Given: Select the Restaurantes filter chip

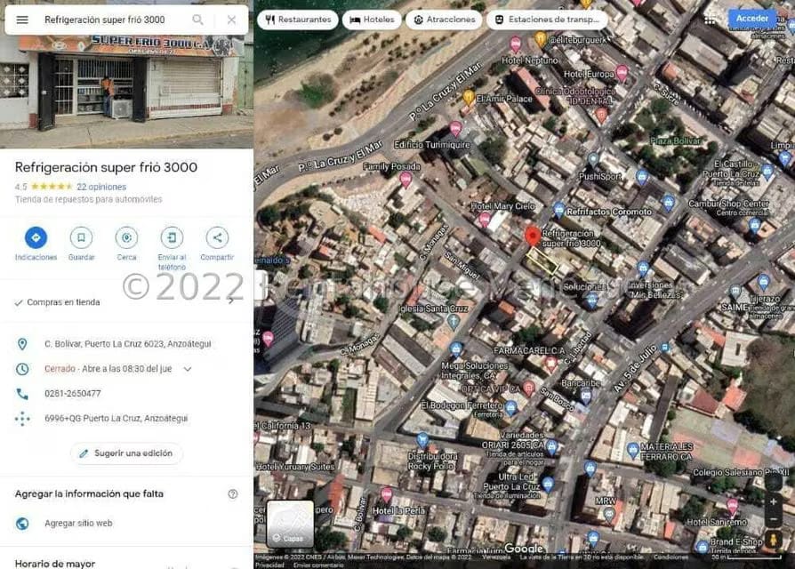Looking at the screenshot, I should tap(298, 20).
